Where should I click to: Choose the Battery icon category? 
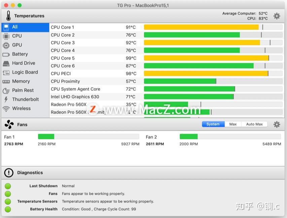click(x=6, y=54)
